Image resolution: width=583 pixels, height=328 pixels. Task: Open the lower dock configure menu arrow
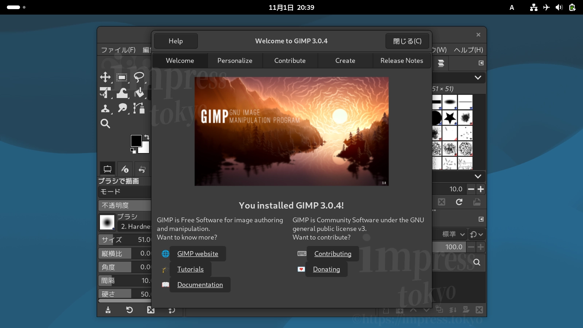point(481,219)
